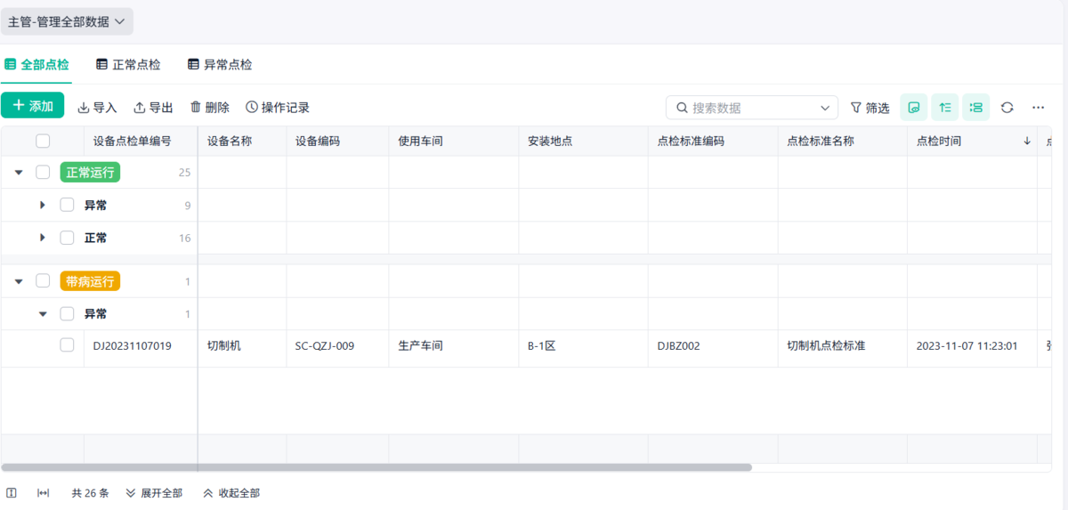Image resolution: width=1068 pixels, height=510 pixels.
Task: Click the green 添加 button
Action: tap(33, 106)
